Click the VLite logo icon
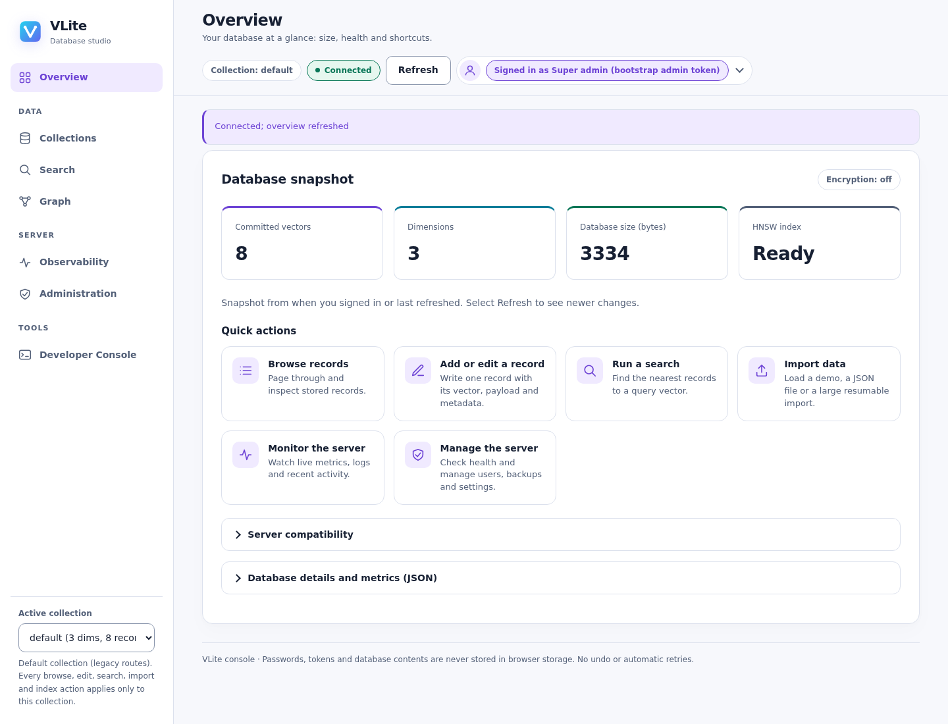This screenshot has height=724, width=948. pos(30,31)
